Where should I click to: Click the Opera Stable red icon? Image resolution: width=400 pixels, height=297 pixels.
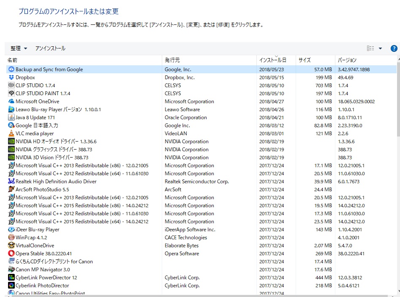tap(11, 254)
